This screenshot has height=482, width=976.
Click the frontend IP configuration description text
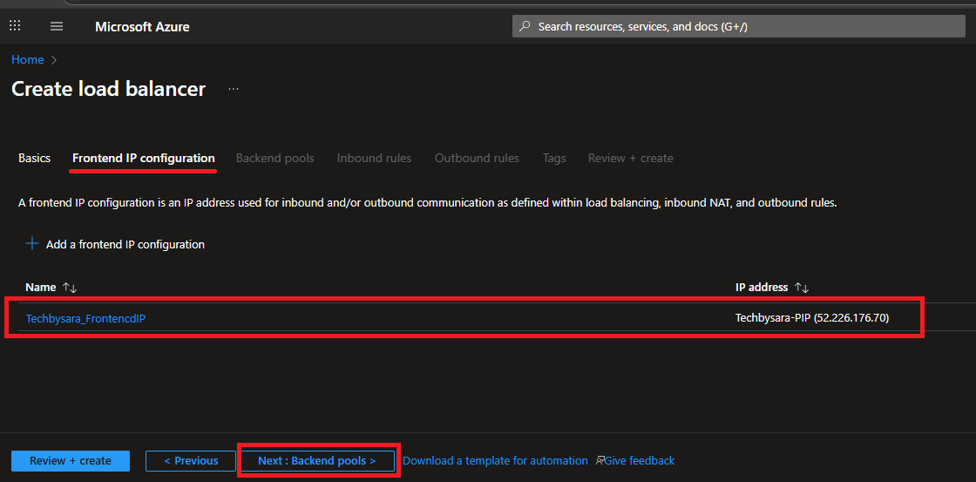coord(428,203)
